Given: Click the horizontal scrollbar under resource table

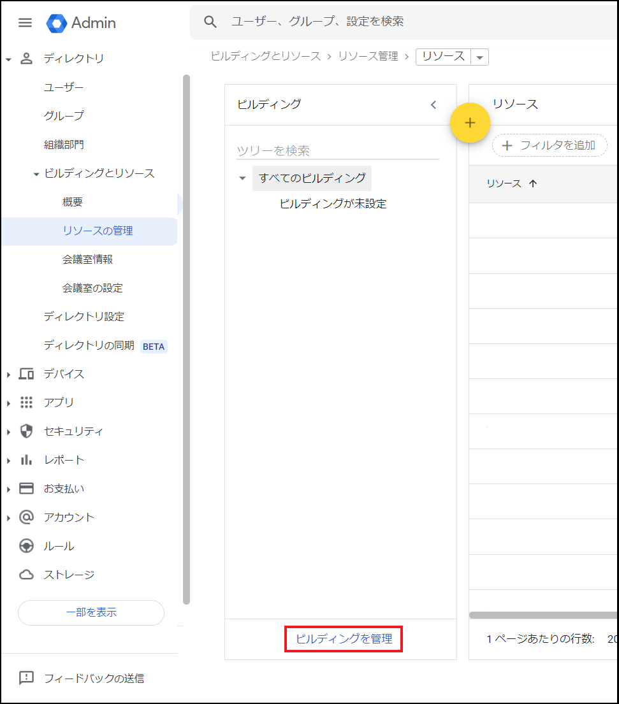Looking at the screenshot, I should 543,615.
